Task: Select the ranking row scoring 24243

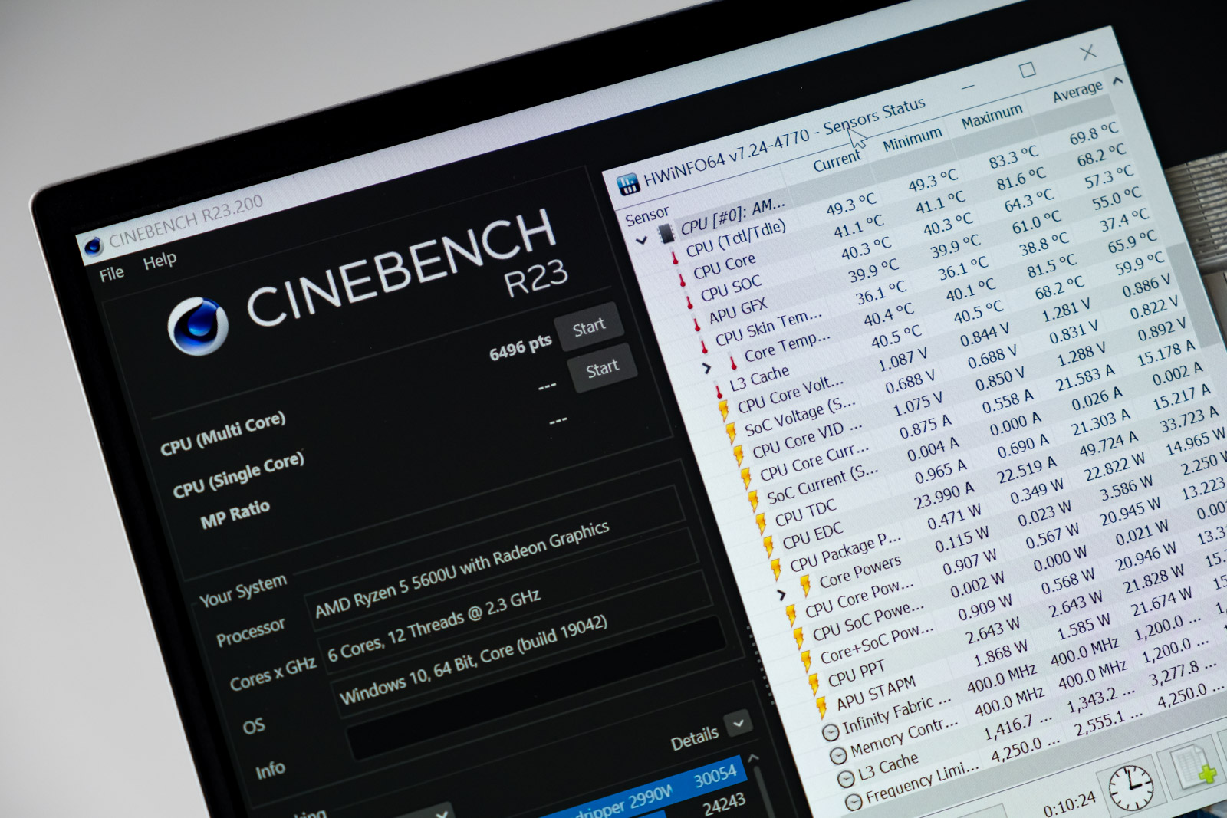Action: [x=724, y=804]
